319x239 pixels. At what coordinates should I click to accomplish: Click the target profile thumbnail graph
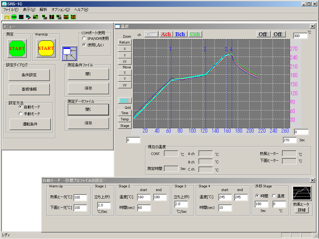tap(302, 193)
